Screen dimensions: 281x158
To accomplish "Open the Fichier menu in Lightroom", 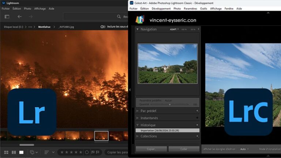I will [x=5, y=9].
